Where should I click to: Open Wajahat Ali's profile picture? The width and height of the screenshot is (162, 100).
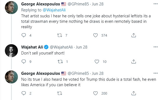(11, 51)
